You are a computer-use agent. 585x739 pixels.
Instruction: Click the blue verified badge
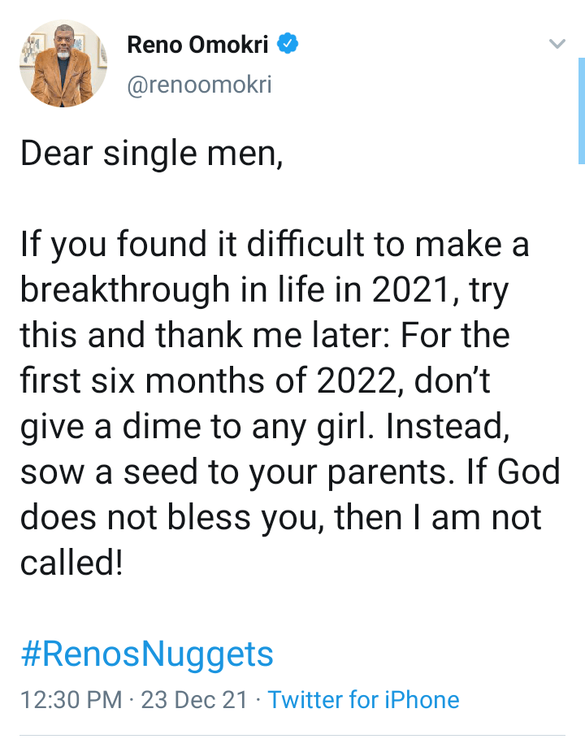pyautogui.click(x=288, y=46)
